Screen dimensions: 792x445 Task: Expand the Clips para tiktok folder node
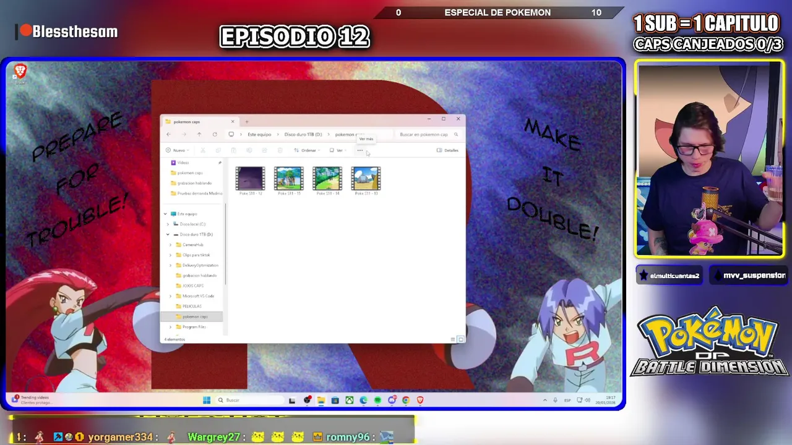pyautogui.click(x=170, y=255)
